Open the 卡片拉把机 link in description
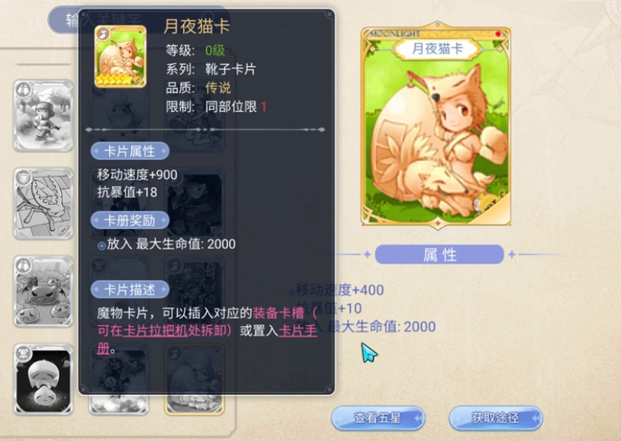 (x=156, y=331)
